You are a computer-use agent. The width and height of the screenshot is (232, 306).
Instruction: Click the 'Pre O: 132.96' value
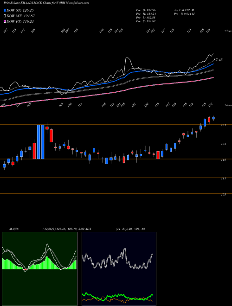click(146, 10)
